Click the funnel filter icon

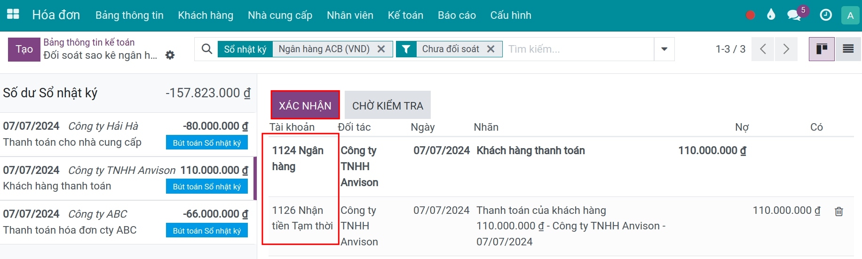[x=406, y=49]
